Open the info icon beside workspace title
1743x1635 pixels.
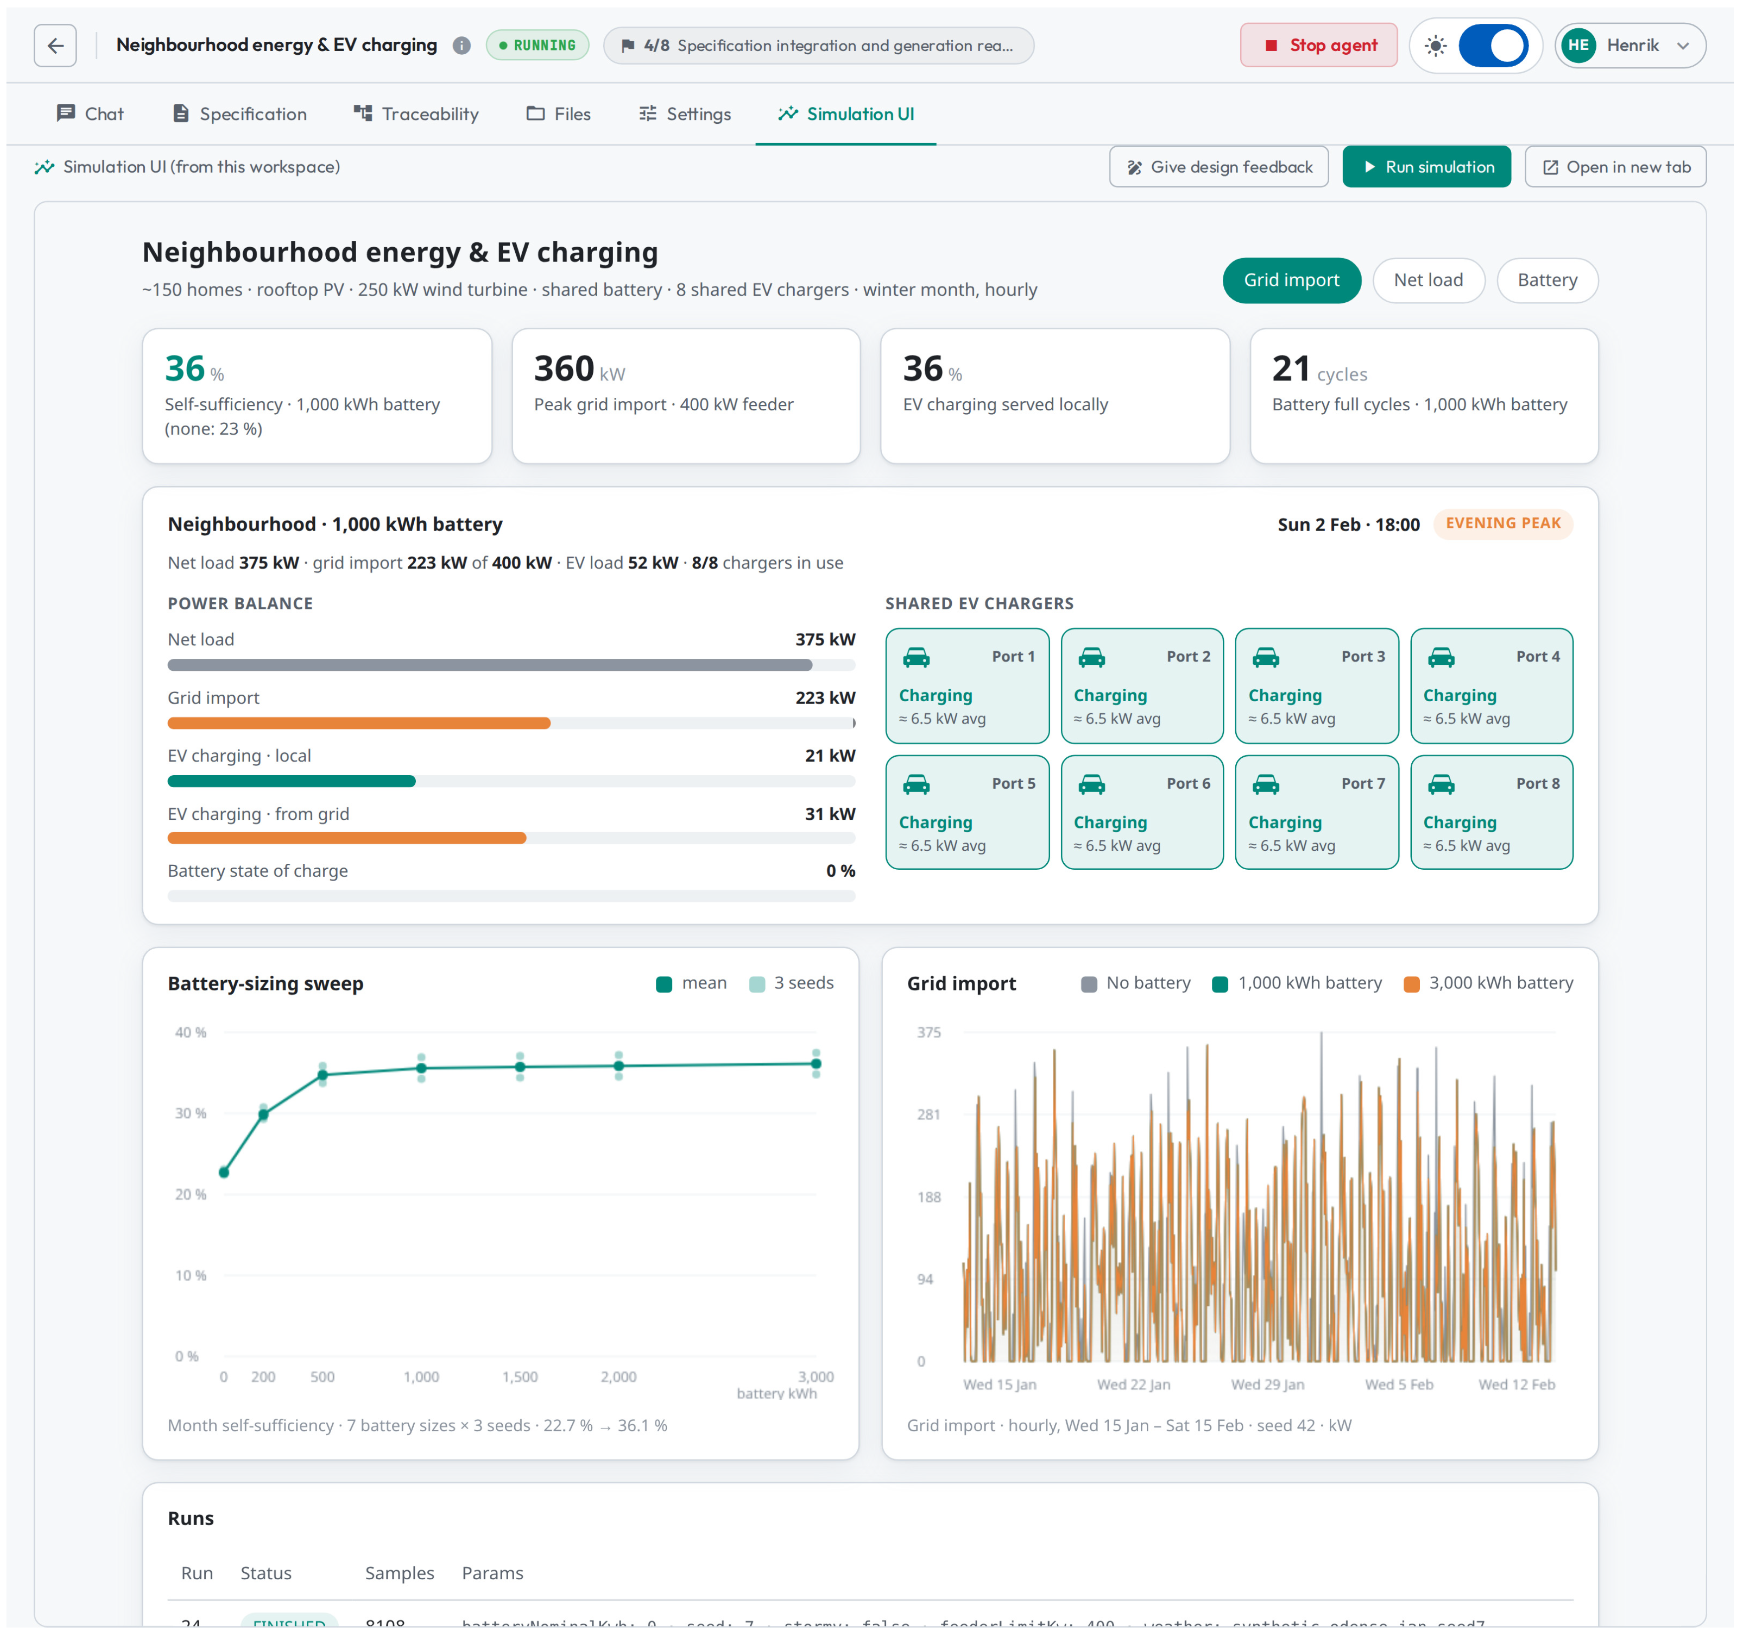(461, 46)
